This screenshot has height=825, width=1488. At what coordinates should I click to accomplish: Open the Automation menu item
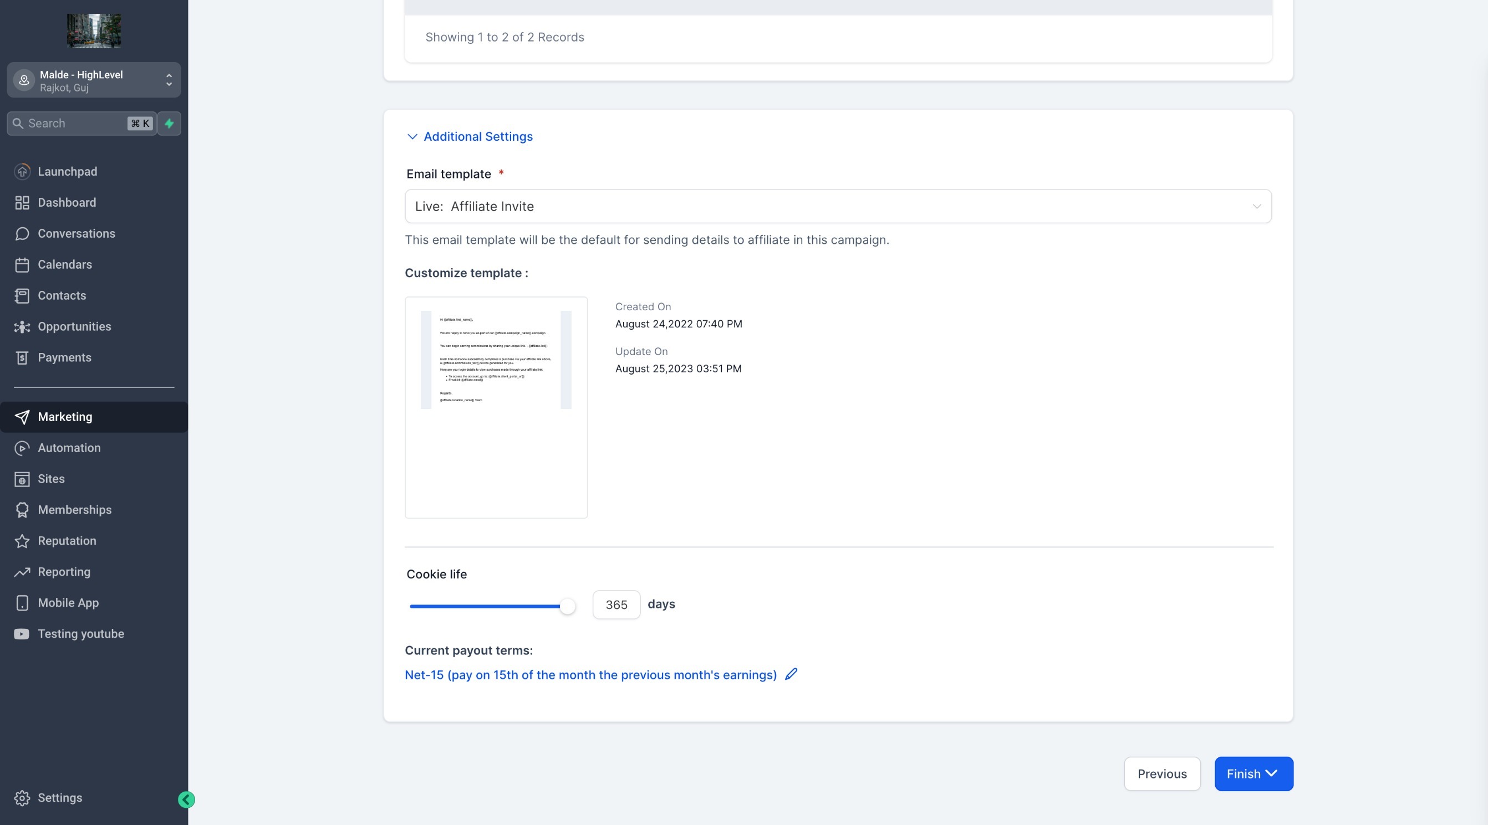coord(69,448)
